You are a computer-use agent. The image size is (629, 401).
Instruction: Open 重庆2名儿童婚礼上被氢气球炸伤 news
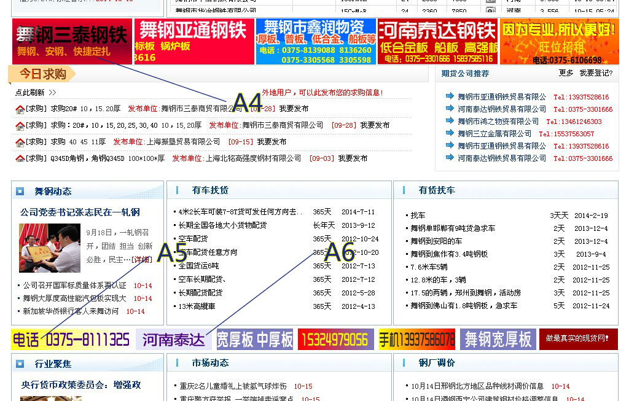(233, 386)
